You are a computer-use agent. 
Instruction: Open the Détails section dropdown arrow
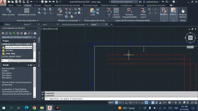[34, 65]
